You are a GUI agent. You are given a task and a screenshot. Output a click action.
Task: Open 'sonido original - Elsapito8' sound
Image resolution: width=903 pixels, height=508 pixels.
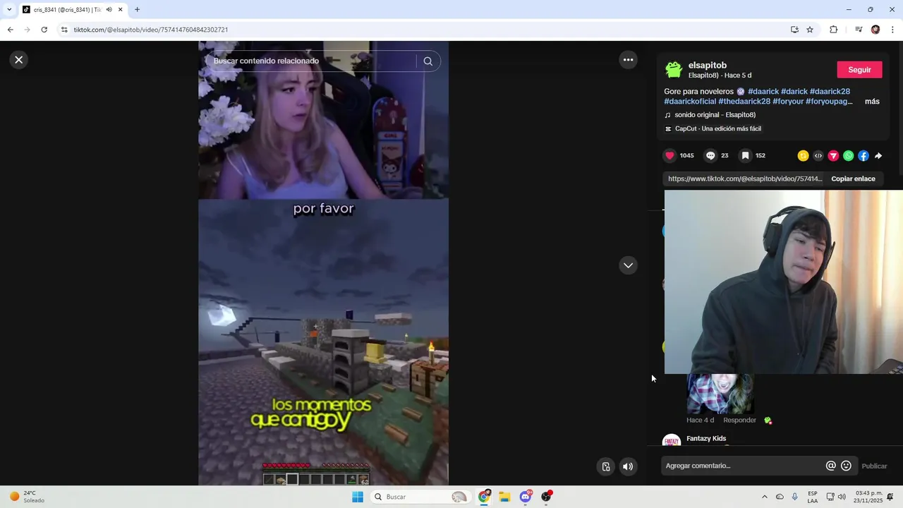click(715, 115)
